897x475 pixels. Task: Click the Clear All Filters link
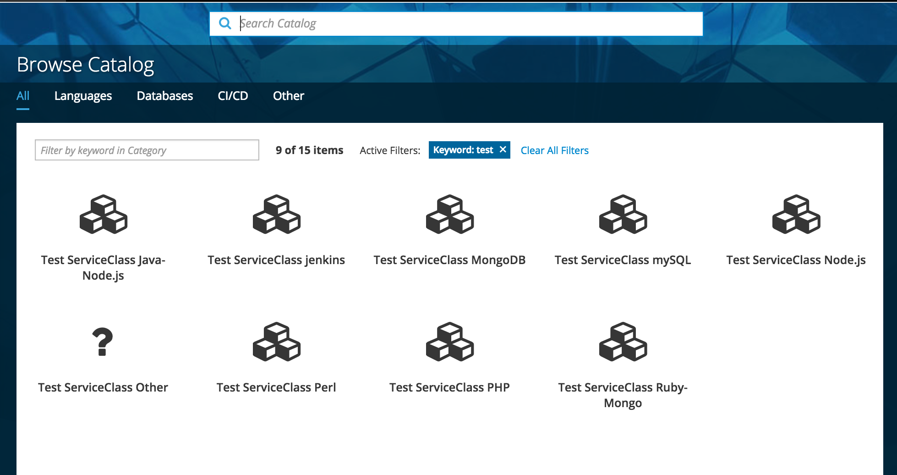click(554, 150)
